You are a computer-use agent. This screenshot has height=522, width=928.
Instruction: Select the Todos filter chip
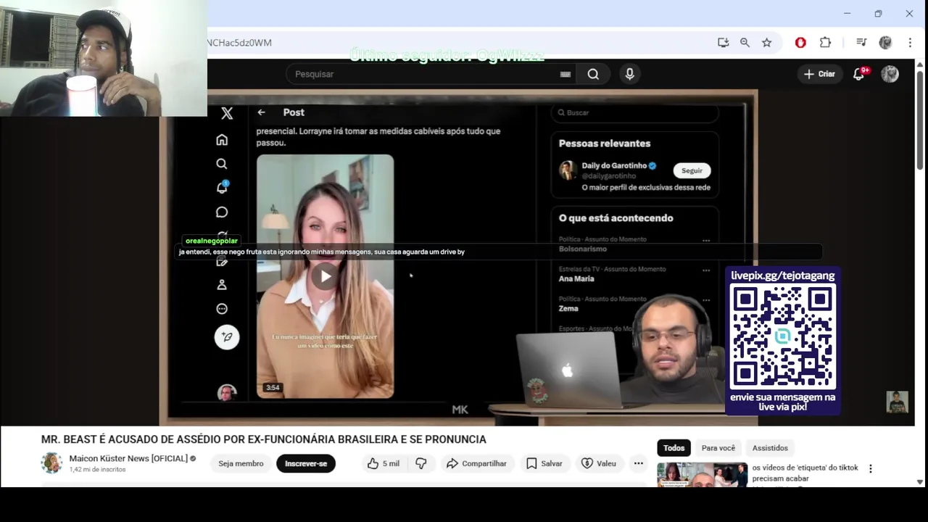(674, 448)
